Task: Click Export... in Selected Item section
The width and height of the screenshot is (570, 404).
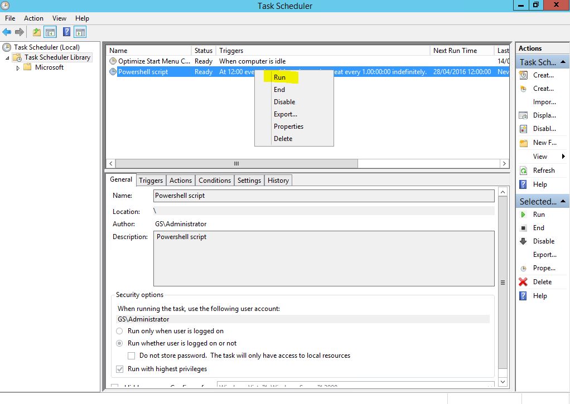Action: (544, 255)
